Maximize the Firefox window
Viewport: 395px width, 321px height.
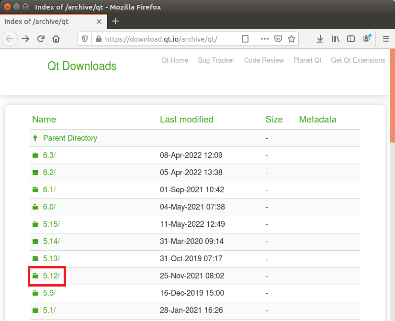[x=25, y=7]
